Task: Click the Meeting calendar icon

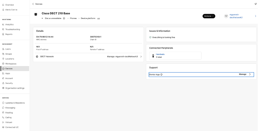Action: [x=3, y=113]
